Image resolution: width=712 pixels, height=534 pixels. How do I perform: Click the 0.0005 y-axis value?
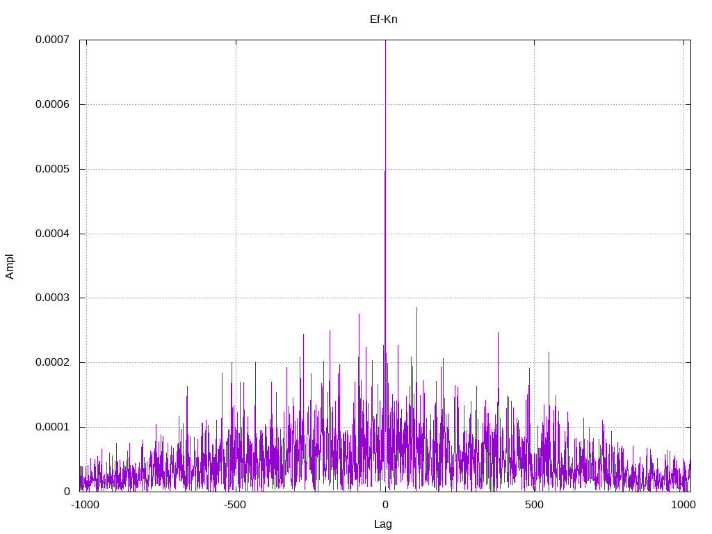(x=53, y=169)
